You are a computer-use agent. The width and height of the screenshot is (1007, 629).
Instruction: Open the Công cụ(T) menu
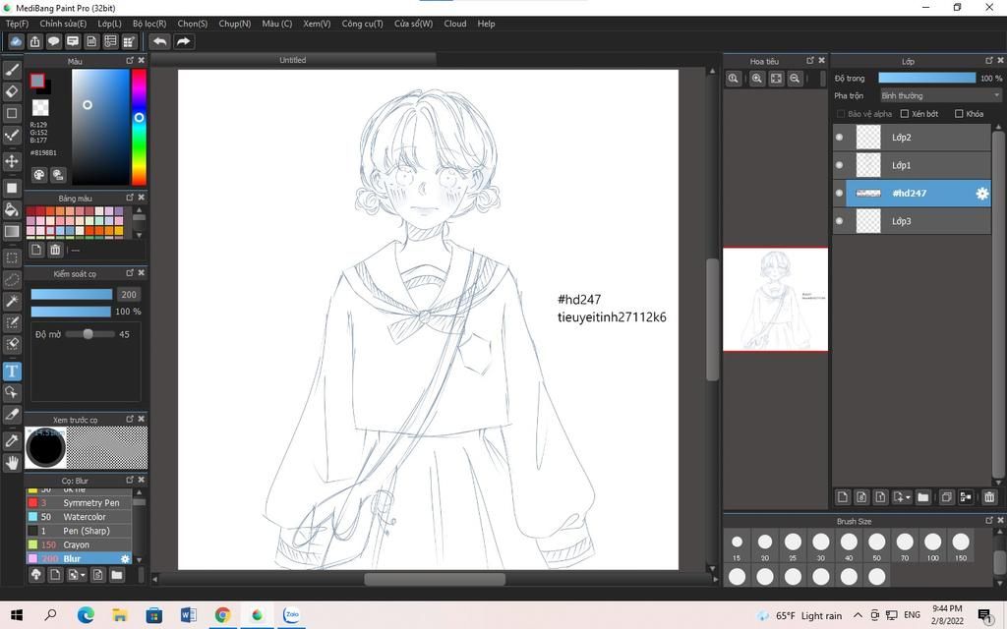362,24
